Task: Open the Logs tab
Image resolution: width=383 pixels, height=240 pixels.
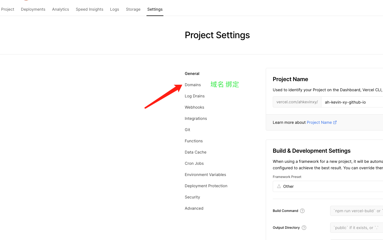Action: click(114, 9)
